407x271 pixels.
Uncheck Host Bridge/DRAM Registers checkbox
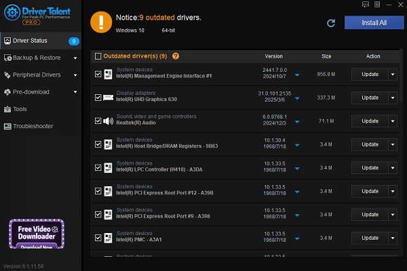pos(98,144)
